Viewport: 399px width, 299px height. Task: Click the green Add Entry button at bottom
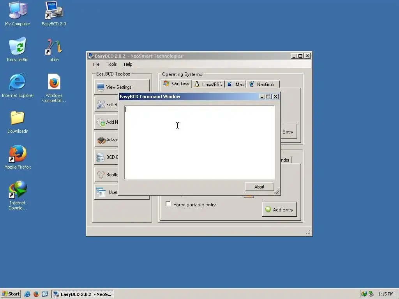(279, 209)
